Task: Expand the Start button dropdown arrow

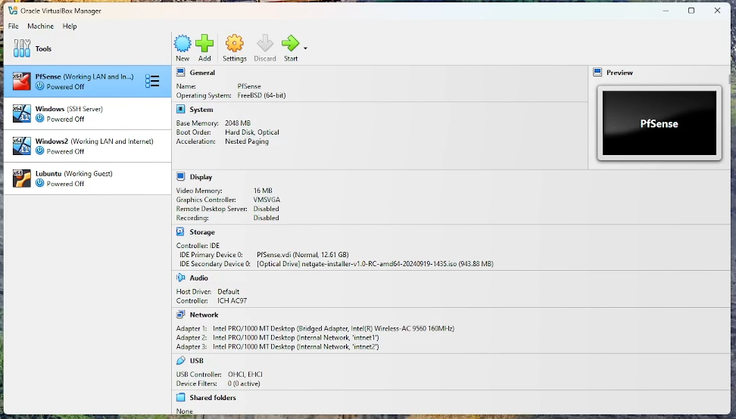Action: coord(306,48)
